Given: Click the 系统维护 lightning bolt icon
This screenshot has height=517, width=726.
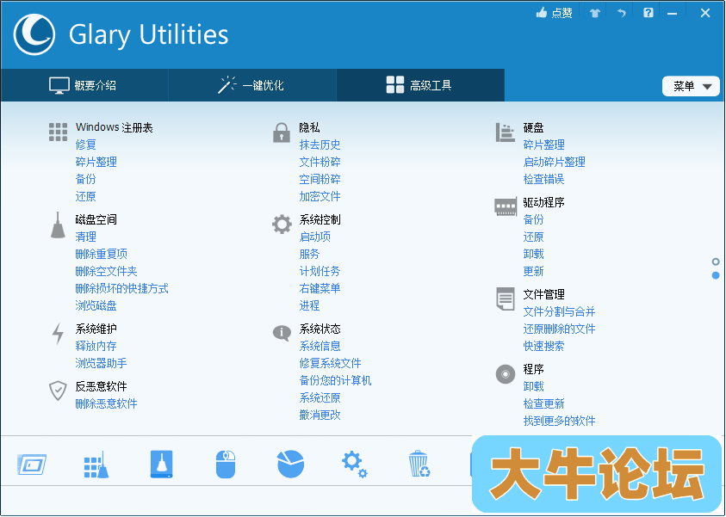Looking at the screenshot, I should [x=58, y=334].
